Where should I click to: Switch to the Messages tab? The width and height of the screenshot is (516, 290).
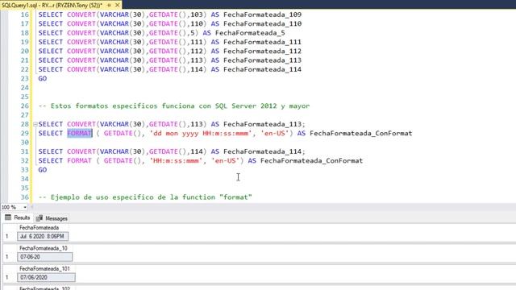click(52, 218)
